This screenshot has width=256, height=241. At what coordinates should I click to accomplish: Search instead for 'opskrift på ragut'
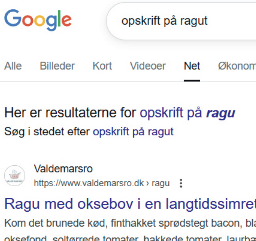133,132
